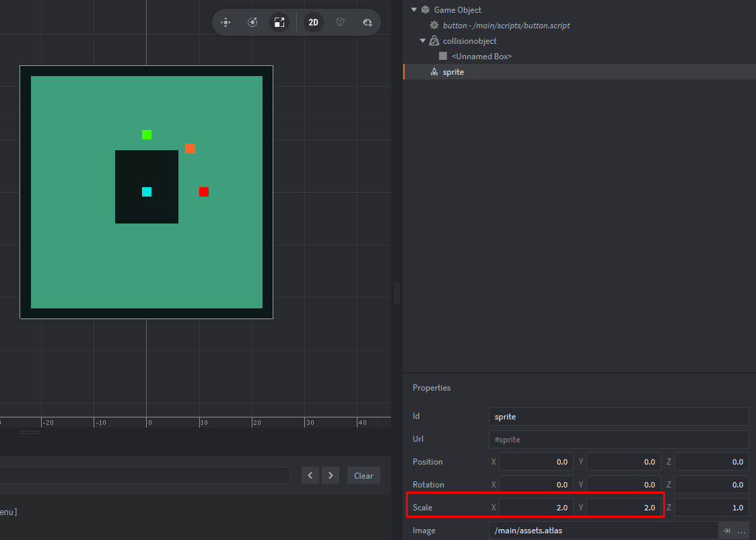Open the visibility filters dropdown

pyautogui.click(x=368, y=22)
